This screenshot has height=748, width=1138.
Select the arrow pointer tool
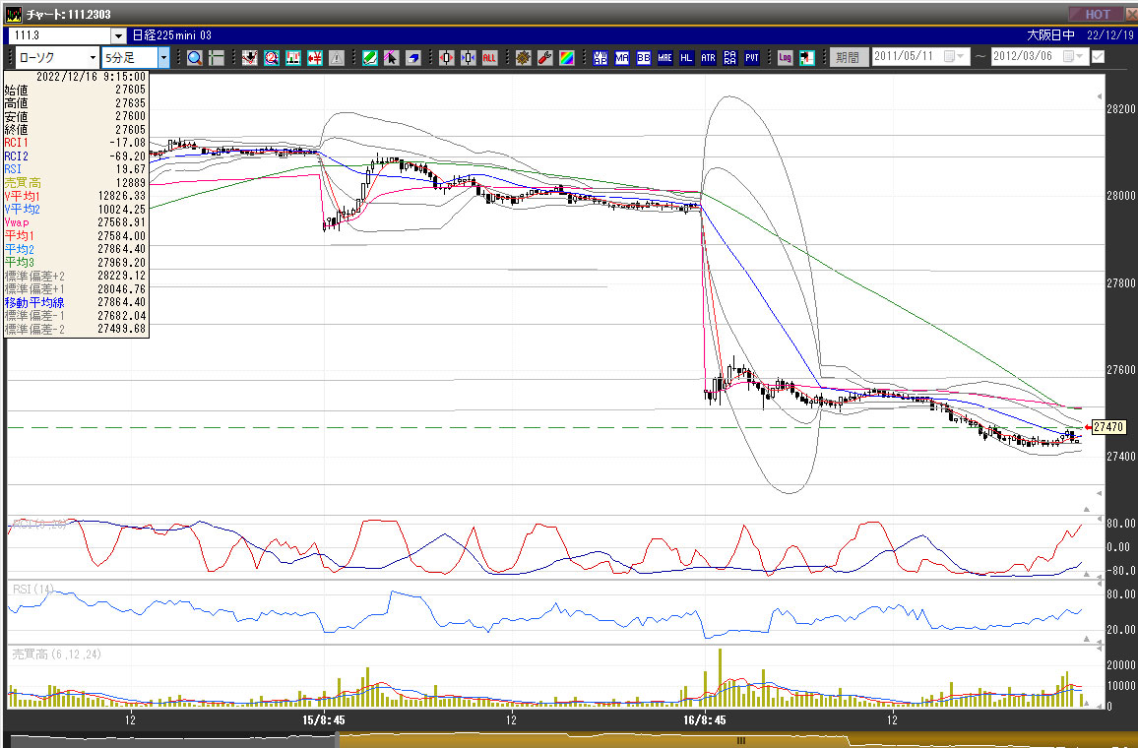(392, 58)
